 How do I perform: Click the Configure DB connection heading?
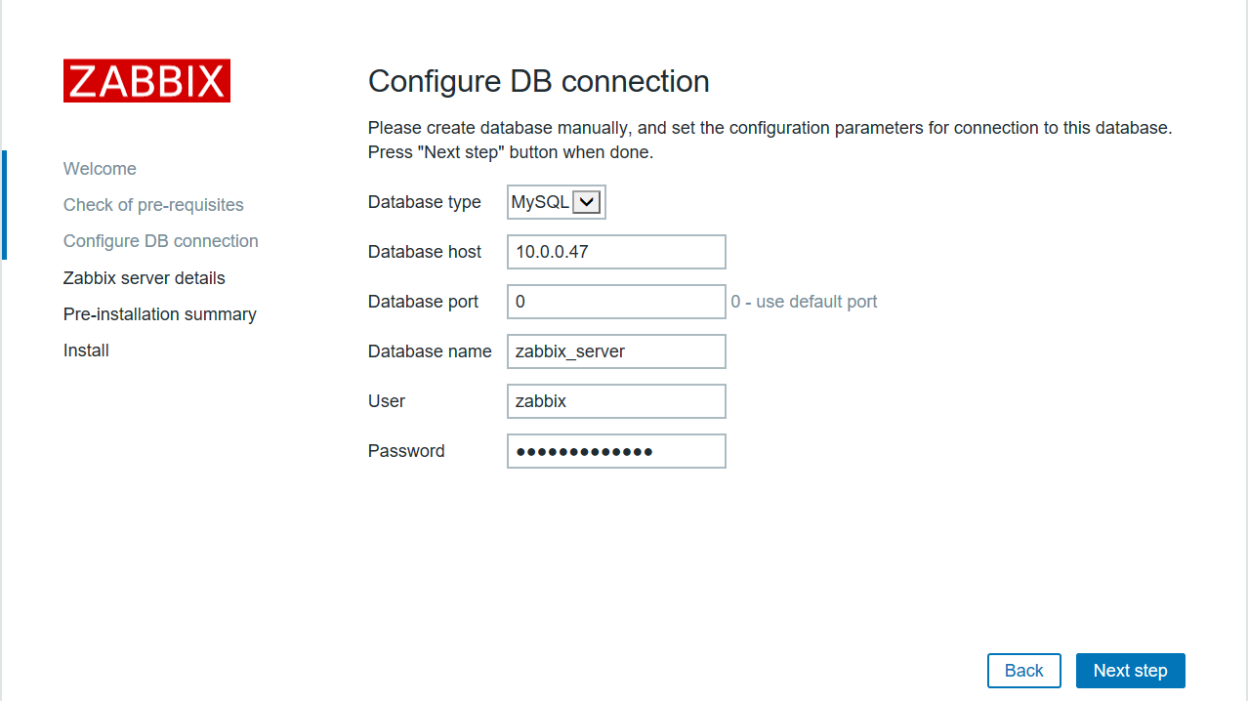click(x=539, y=81)
